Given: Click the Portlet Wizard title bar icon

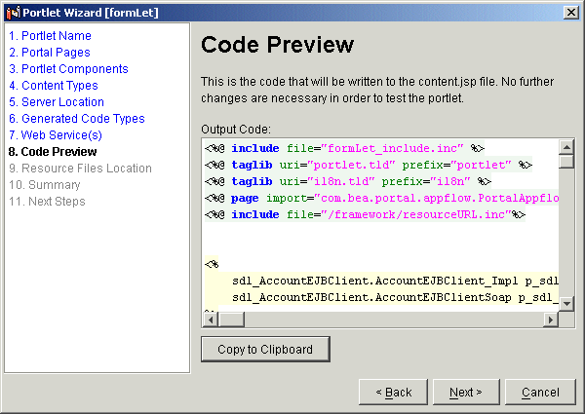Looking at the screenshot, I should click(x=13, y=13).
